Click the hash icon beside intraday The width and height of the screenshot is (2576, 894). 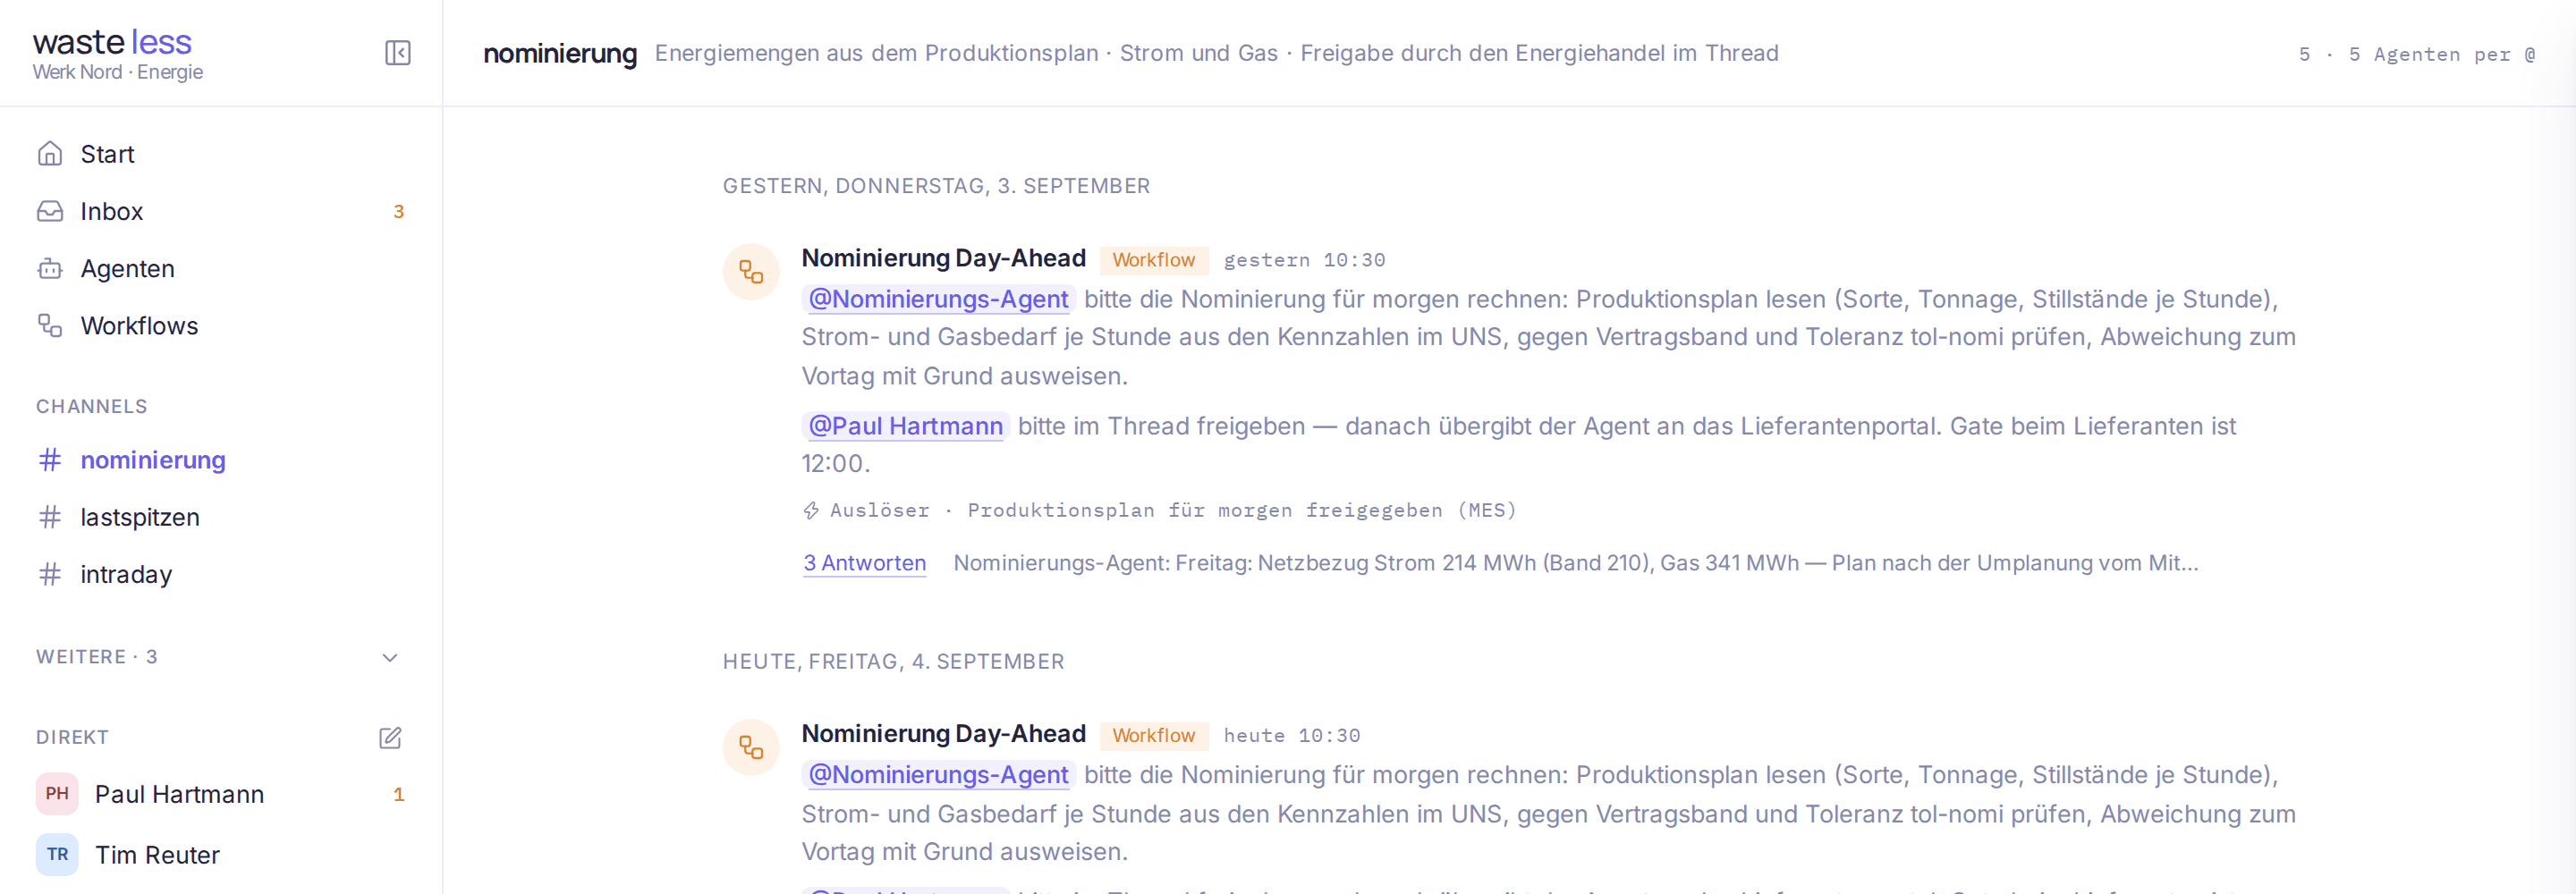click(x=50, y=574)
